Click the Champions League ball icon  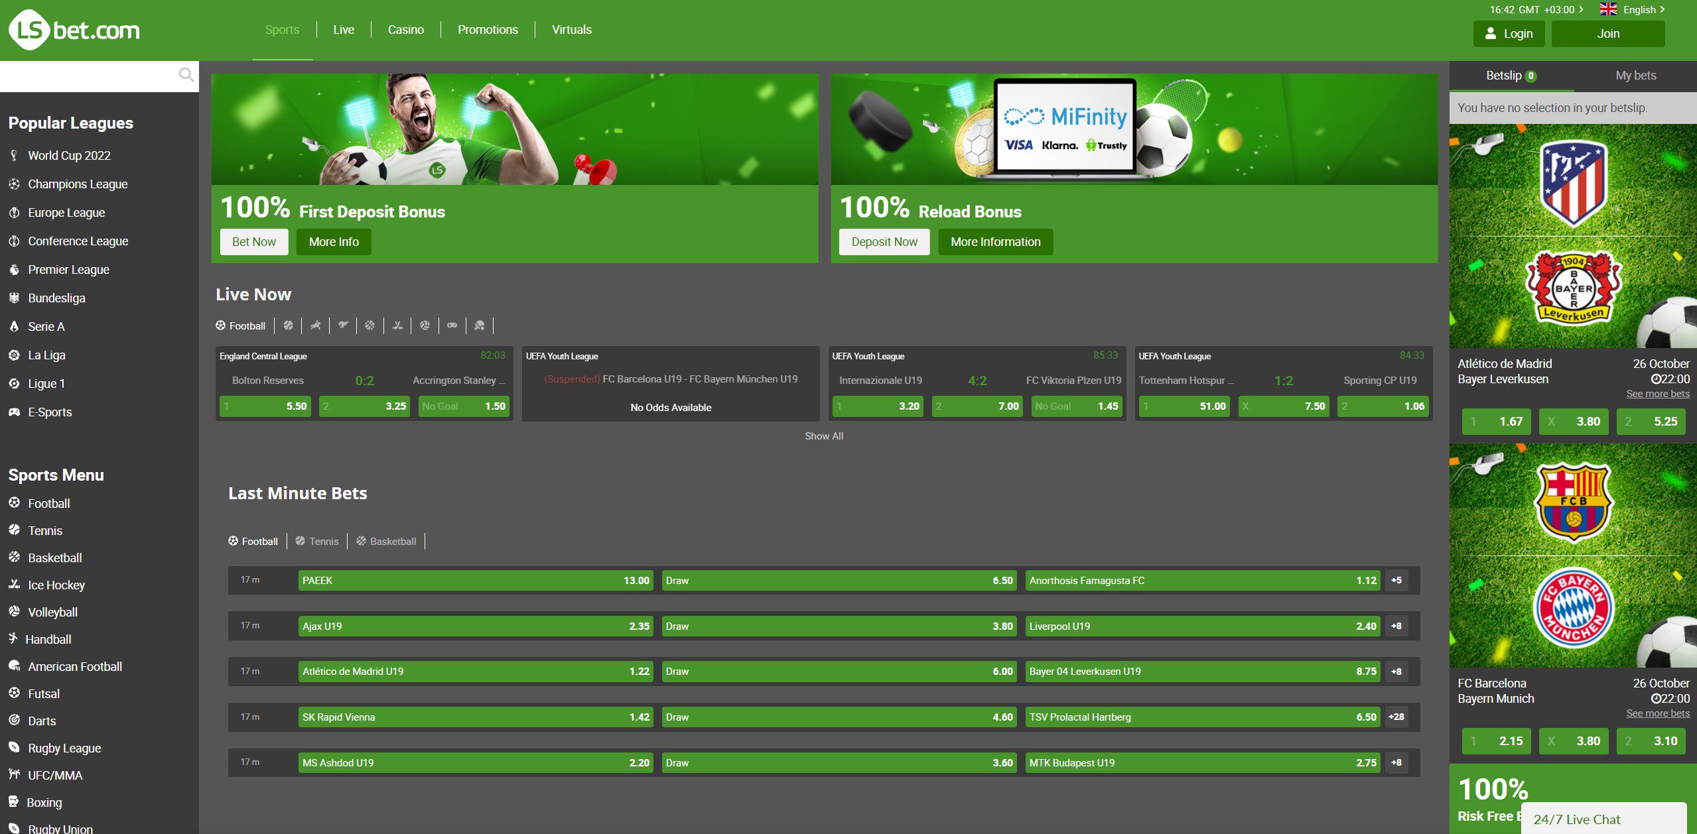point(14,184)
